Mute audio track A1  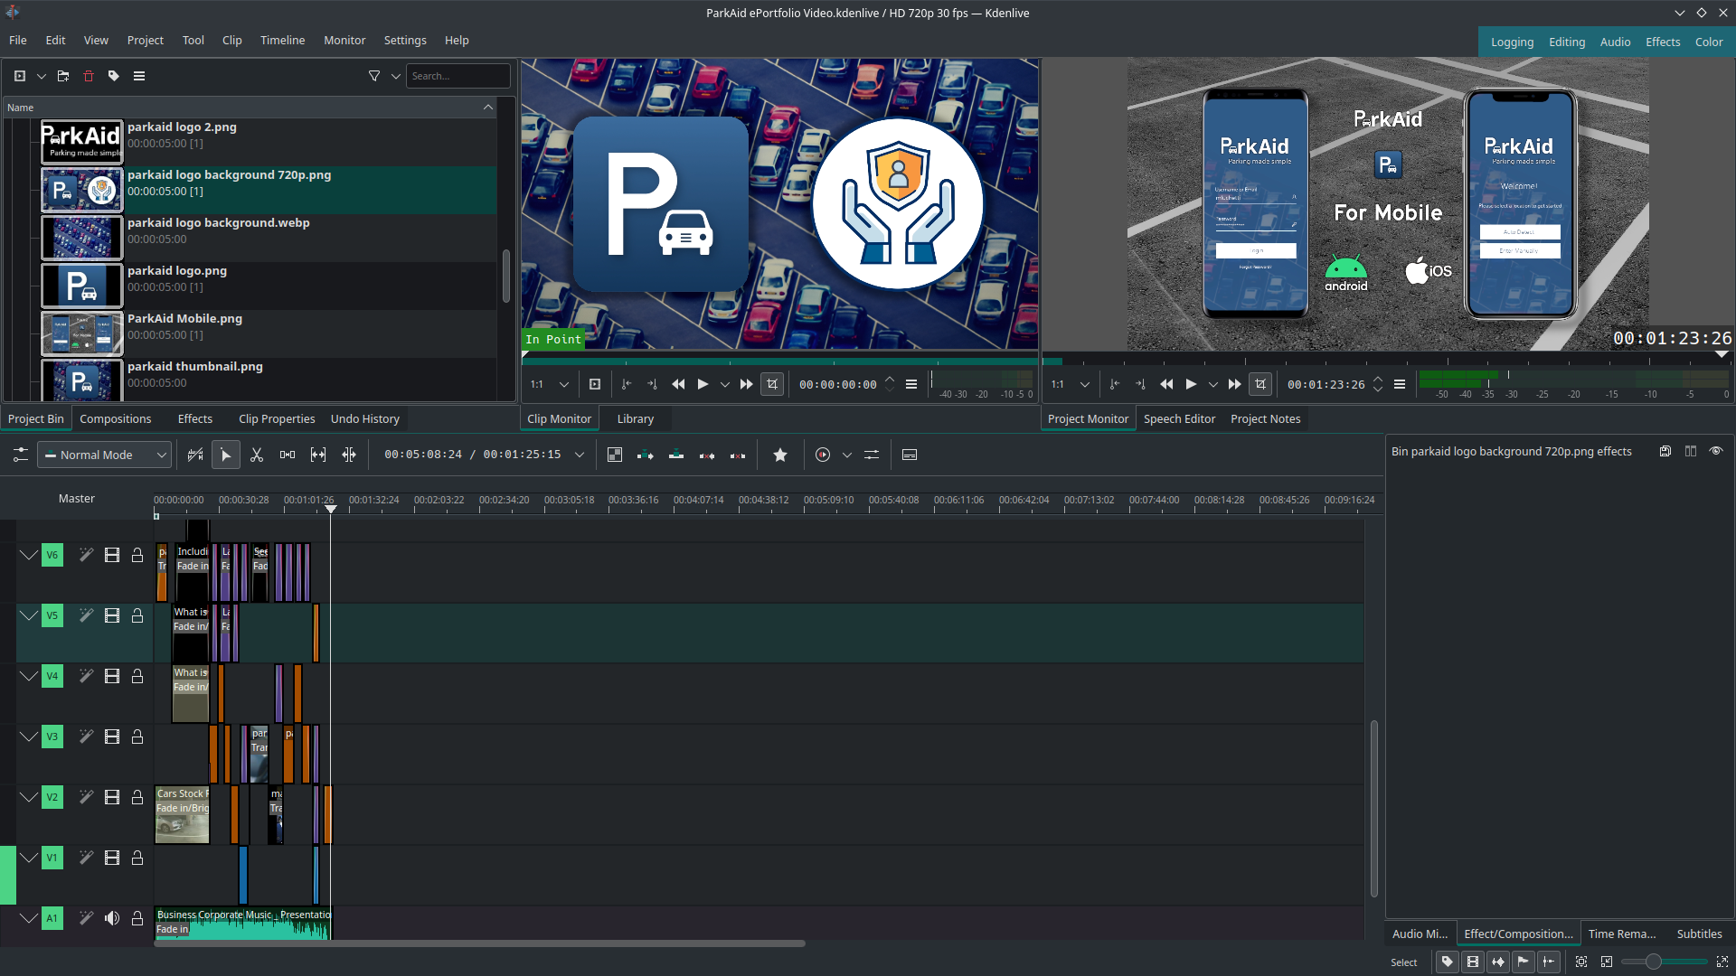point(112,918)
